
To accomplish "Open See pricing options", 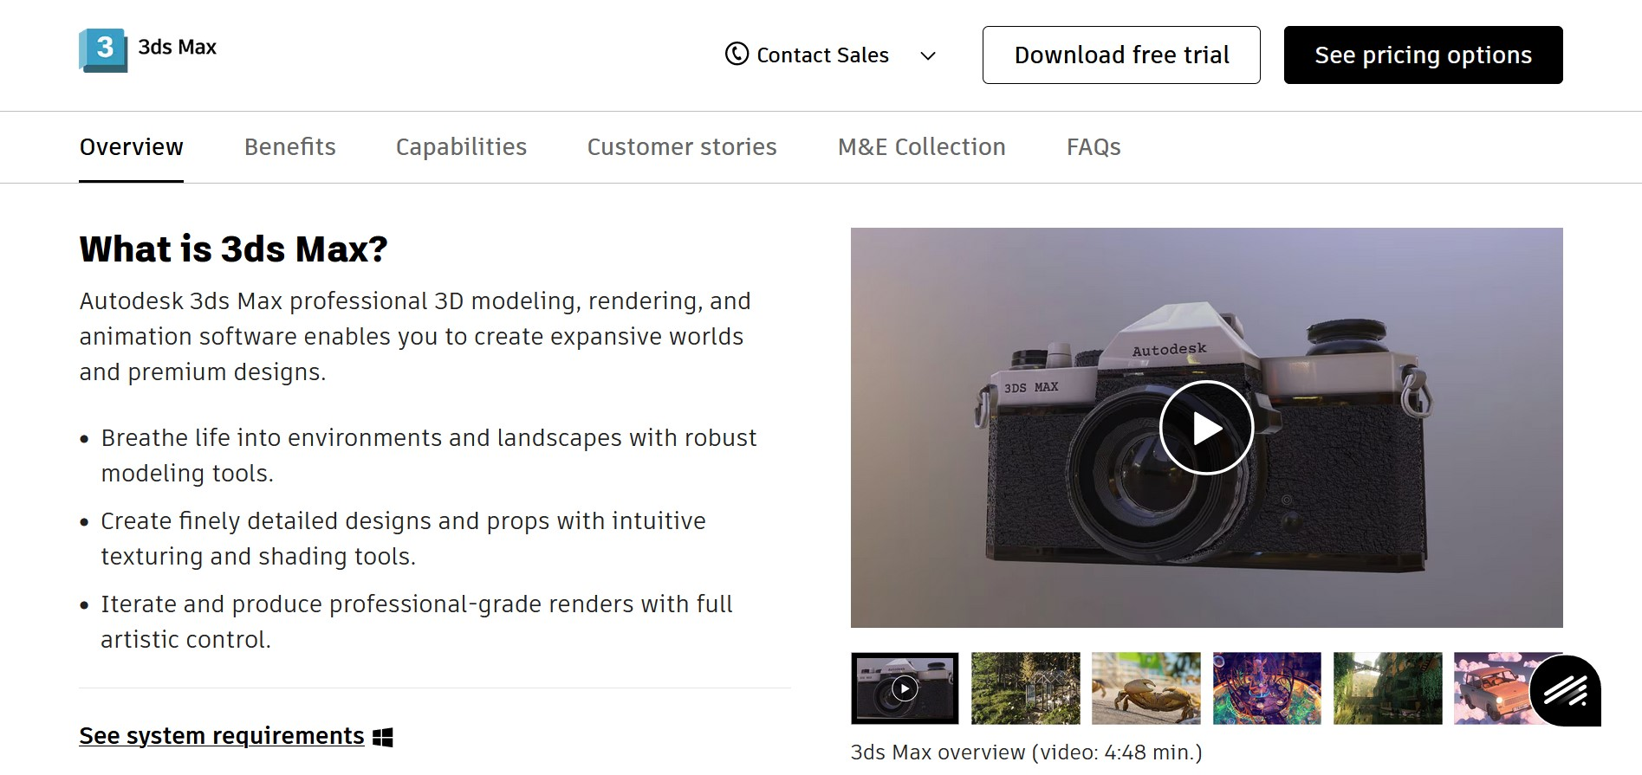I will coord(1423,55).
